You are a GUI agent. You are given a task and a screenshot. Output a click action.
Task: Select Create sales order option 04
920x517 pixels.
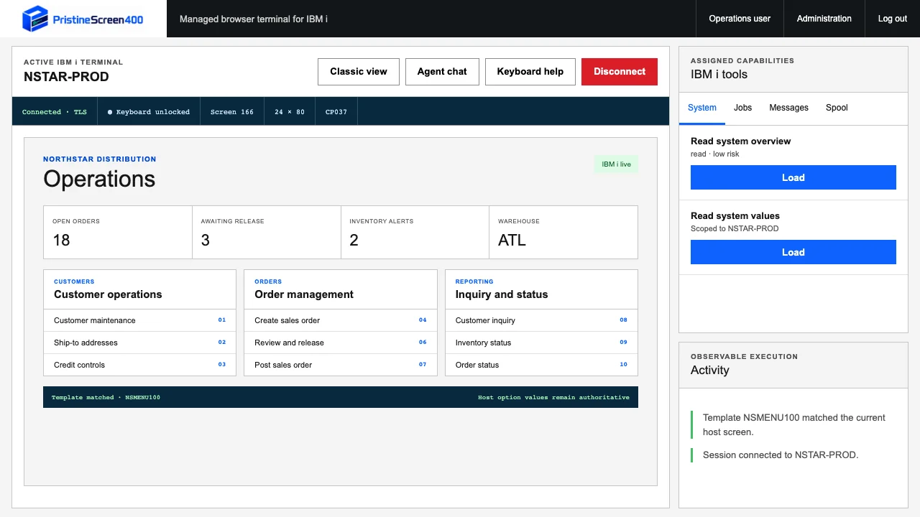pyautogui.click(x=341, y=320)
